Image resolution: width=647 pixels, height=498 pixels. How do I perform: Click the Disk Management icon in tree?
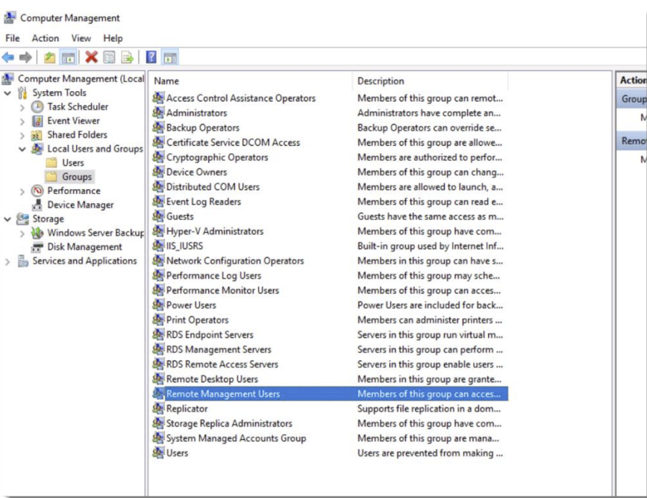pos(37,247)
